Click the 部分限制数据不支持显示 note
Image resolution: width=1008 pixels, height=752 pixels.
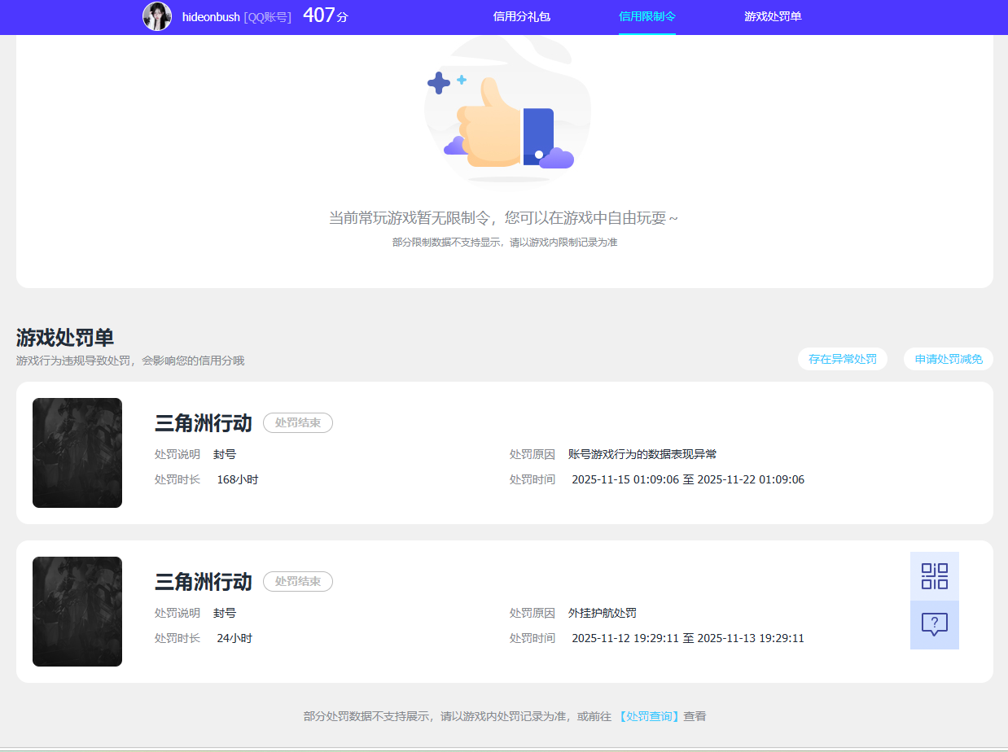[x=505, y=243]
